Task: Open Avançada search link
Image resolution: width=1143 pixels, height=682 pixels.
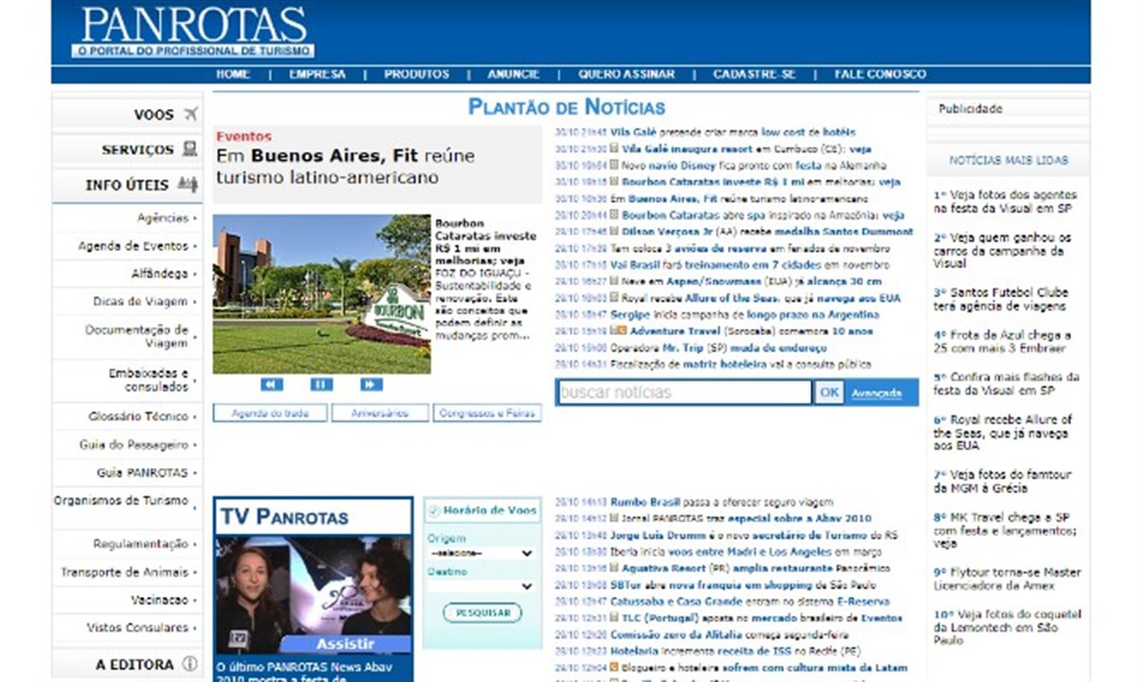Action: pos(876,393)
